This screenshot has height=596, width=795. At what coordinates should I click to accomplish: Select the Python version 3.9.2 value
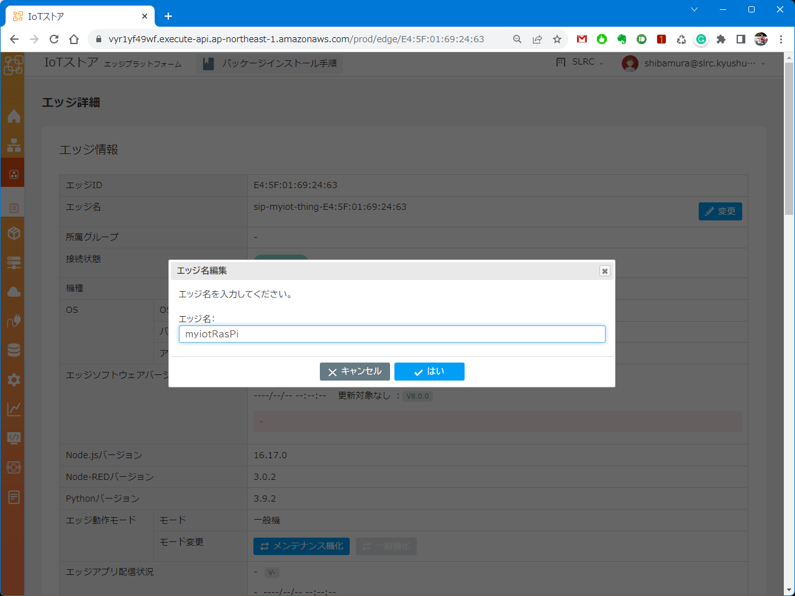point(265,499)
